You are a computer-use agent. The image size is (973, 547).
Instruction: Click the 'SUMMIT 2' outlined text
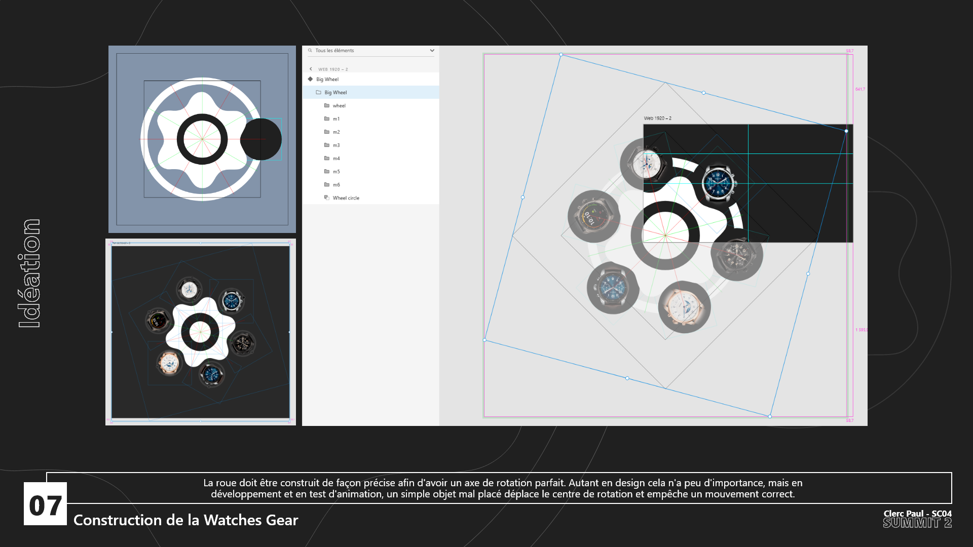coord(917,523)
